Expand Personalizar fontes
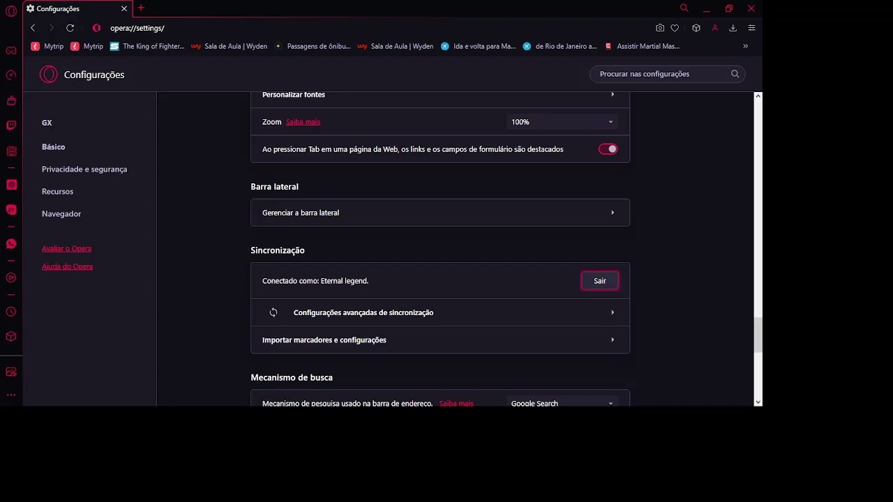 [x=440, y=96]
